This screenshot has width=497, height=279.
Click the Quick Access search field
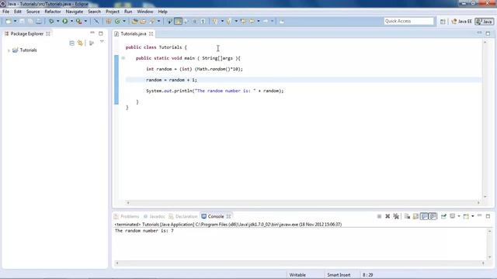(x=408, y=21)
